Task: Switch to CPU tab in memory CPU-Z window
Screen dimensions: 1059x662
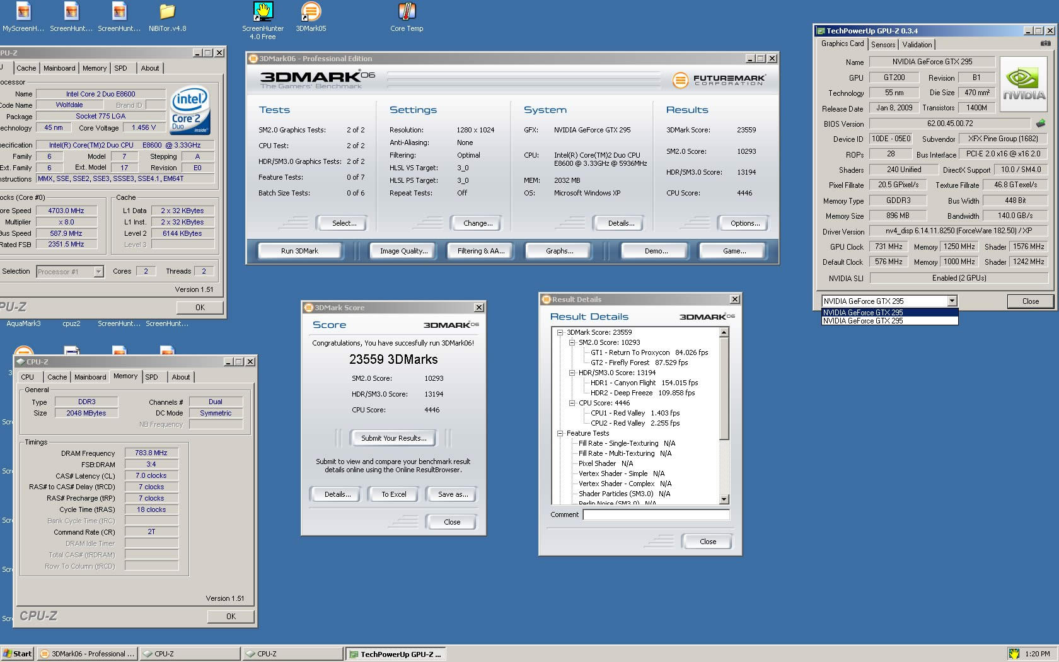Action: point(28,377)
